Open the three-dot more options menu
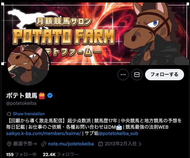190x158 pixels. [123, 75]
